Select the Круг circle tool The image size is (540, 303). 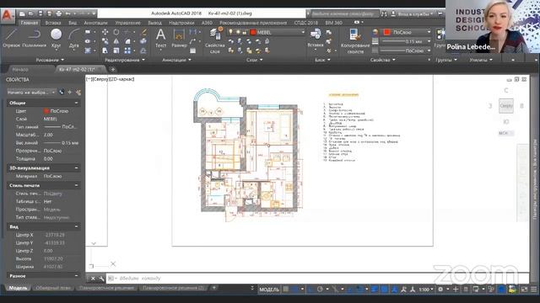click(x=56, y=38)
